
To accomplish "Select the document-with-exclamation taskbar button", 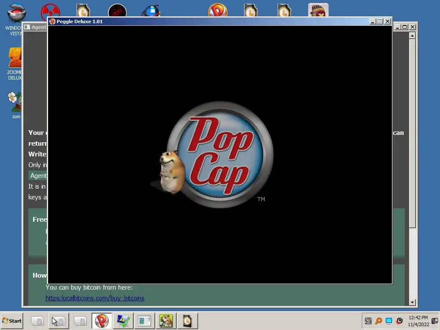I will click(x=144, y=321).
